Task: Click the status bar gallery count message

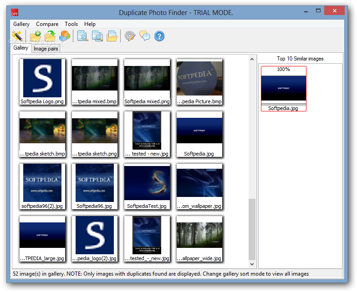Action: pos(161,274)
